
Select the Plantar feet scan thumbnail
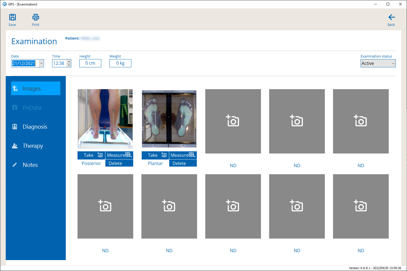pyautogui.click(x=169, y=119)
